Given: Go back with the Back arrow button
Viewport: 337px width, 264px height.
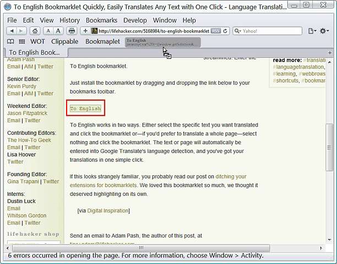Looking at the screenshot, I should [x=12, y=31].
